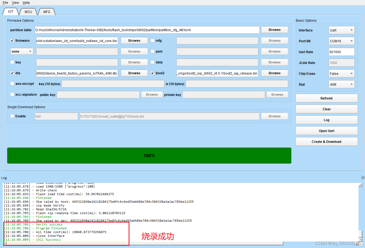Viewport: 365px width, 248px height.
Task: Click the 'Sha caled by host' log line
Action: [99, 202]
